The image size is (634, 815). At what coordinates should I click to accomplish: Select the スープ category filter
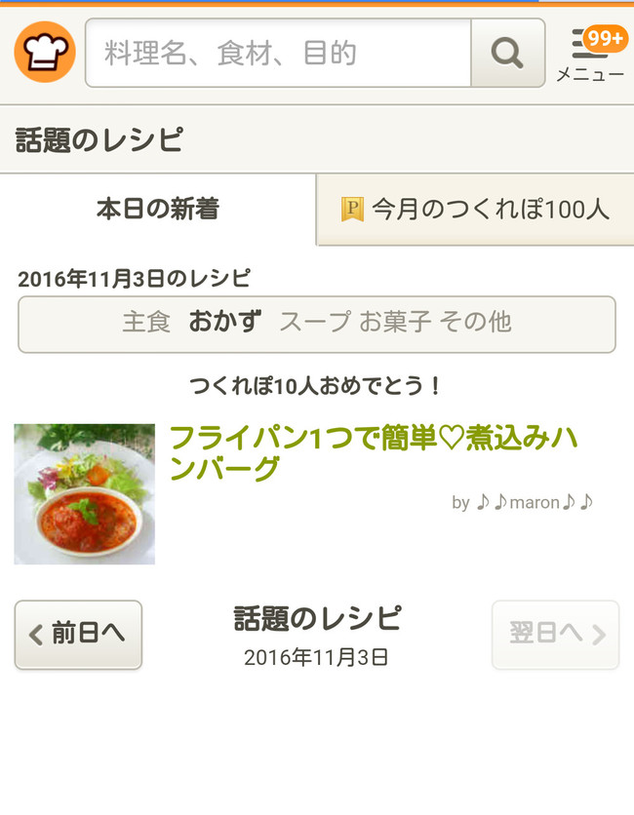pyautogui.click(x=315, y=322)
